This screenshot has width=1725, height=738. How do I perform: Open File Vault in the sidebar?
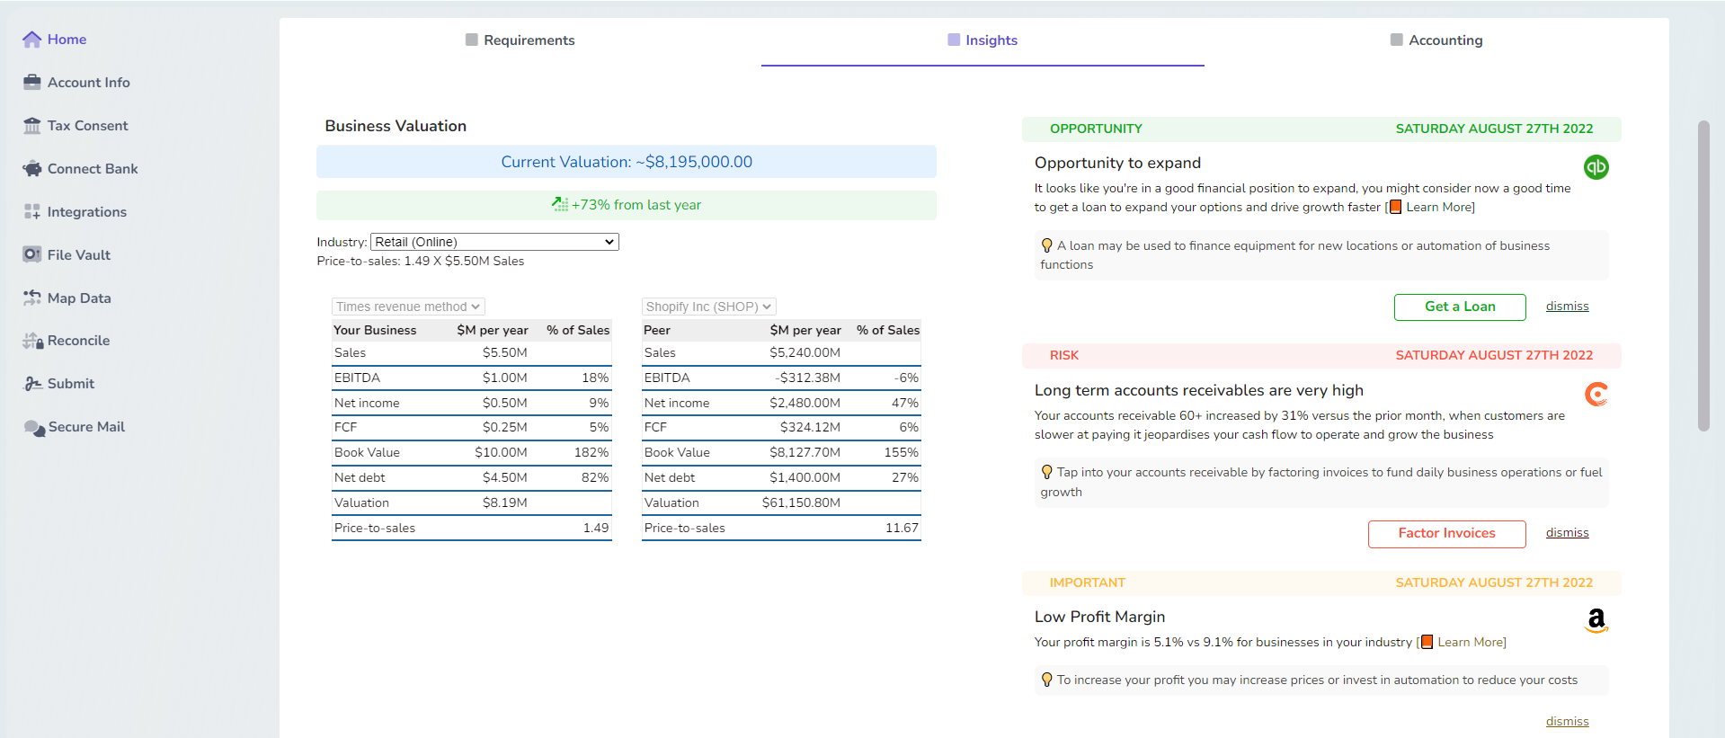(x=67, y=255)
